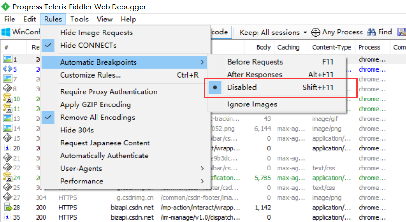Select Disabled breakpoint option
Image resolution: width=406 pixels, height=222 pixels.
(277, 87)
